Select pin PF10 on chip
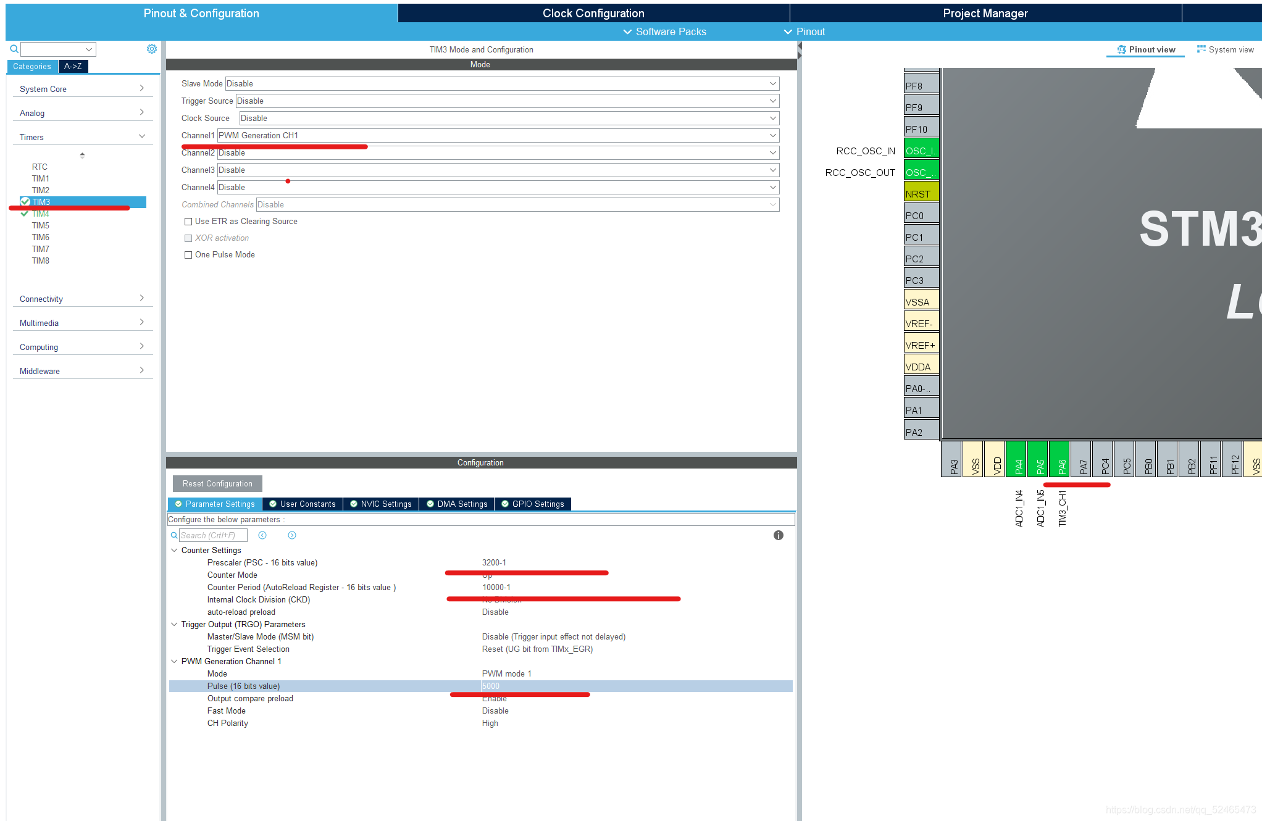 tap(921, 127)
